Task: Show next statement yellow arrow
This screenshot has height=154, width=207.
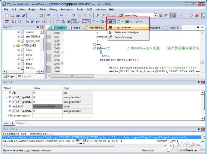Action: [50, 21]
